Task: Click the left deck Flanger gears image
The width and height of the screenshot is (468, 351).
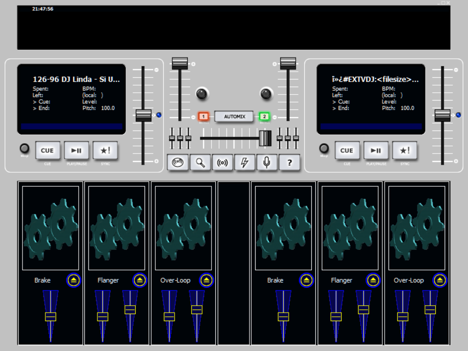Action: [117, 228]
